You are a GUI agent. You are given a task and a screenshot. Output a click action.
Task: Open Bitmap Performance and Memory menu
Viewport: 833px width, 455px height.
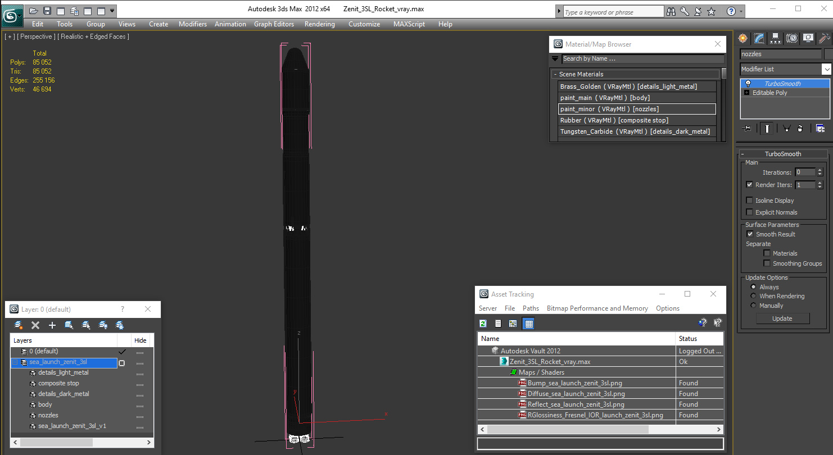[597, 308]
